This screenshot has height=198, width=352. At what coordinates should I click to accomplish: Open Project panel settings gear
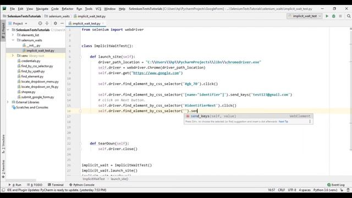pos(55,23)
